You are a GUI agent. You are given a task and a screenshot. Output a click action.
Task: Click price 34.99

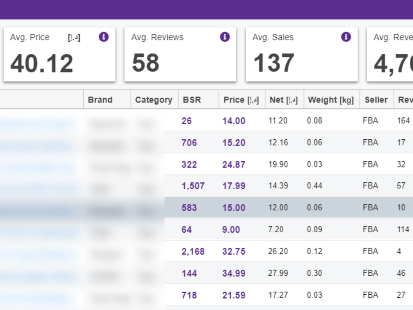[234, 273]
